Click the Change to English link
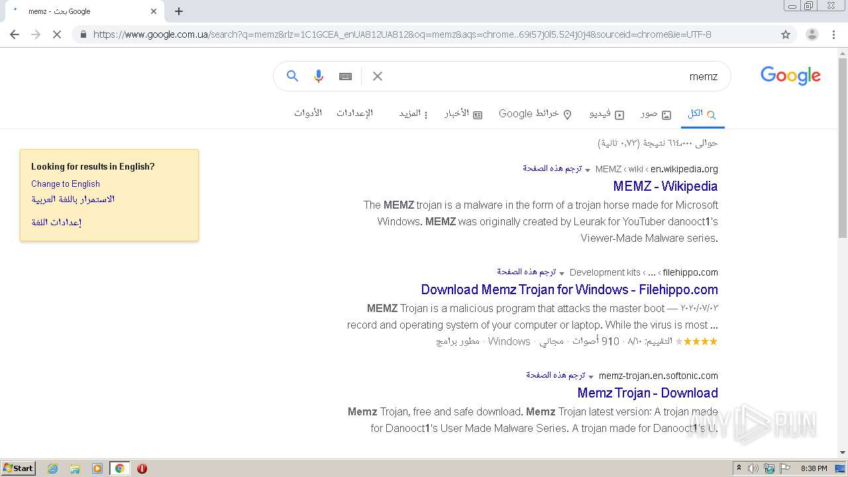 pos(66,184)
